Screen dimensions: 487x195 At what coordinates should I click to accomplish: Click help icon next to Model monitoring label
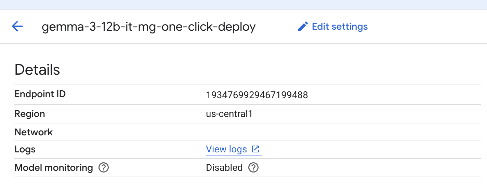click(x=103, y=168)
